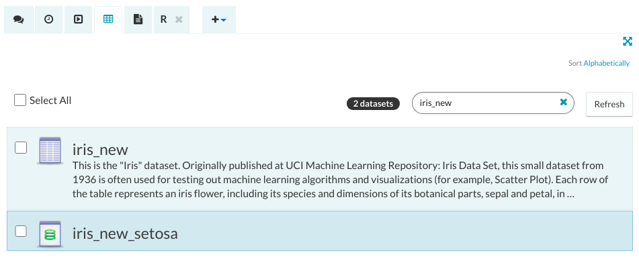Image resolution: width=639 pixels, height=269 pixels.
Task: Open the play/run tab icon
Action: point(78,19)
